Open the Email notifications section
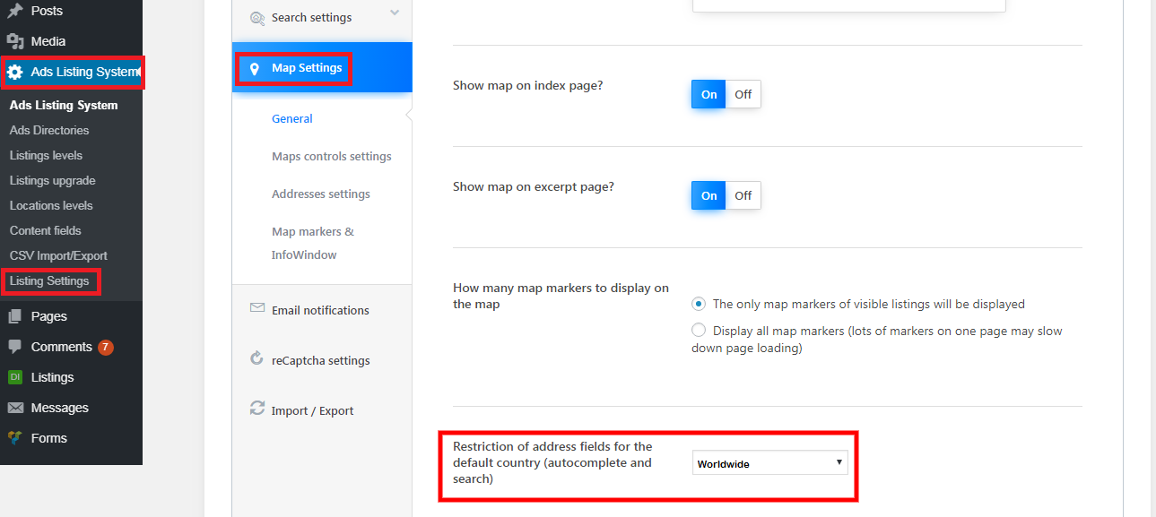1156x517 pixels. [322, 310]
